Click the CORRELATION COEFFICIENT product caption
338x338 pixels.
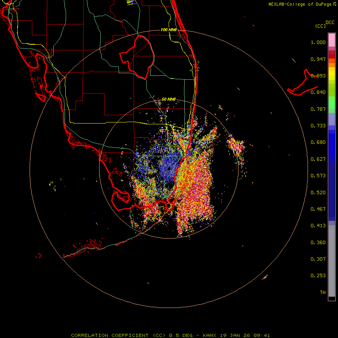(118, 335)
